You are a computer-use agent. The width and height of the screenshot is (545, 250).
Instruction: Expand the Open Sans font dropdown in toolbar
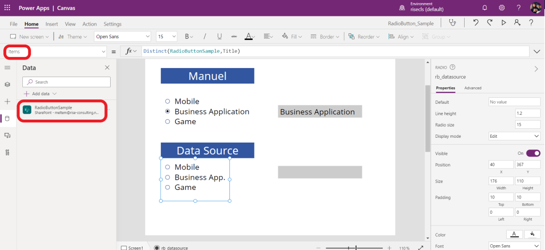(x=122, y=37)
